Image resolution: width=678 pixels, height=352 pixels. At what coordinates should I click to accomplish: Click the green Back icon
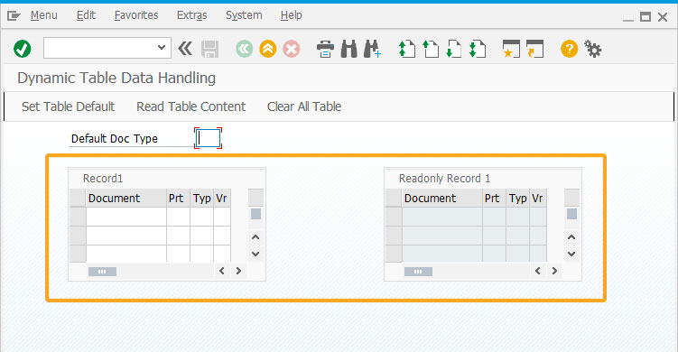point(245,49)
